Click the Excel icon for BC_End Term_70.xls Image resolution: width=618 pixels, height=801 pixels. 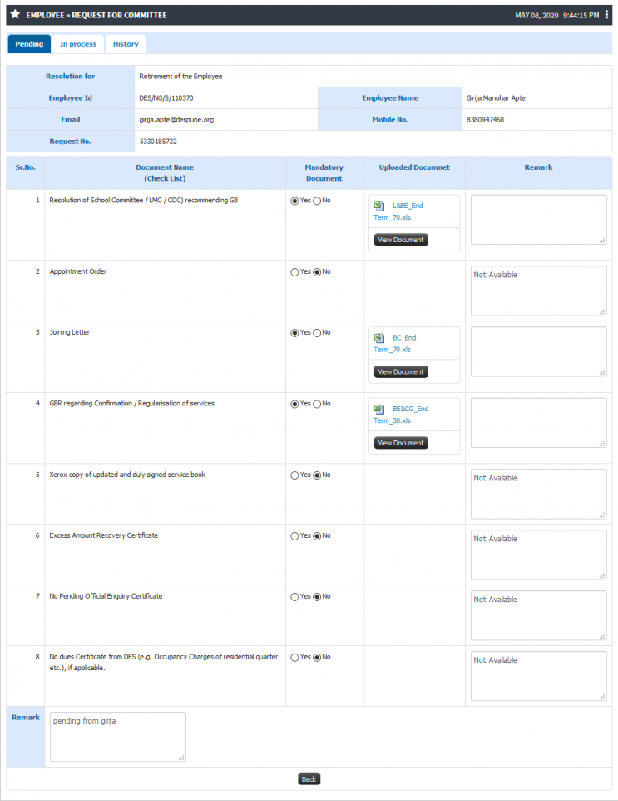(x=379, y=338)
